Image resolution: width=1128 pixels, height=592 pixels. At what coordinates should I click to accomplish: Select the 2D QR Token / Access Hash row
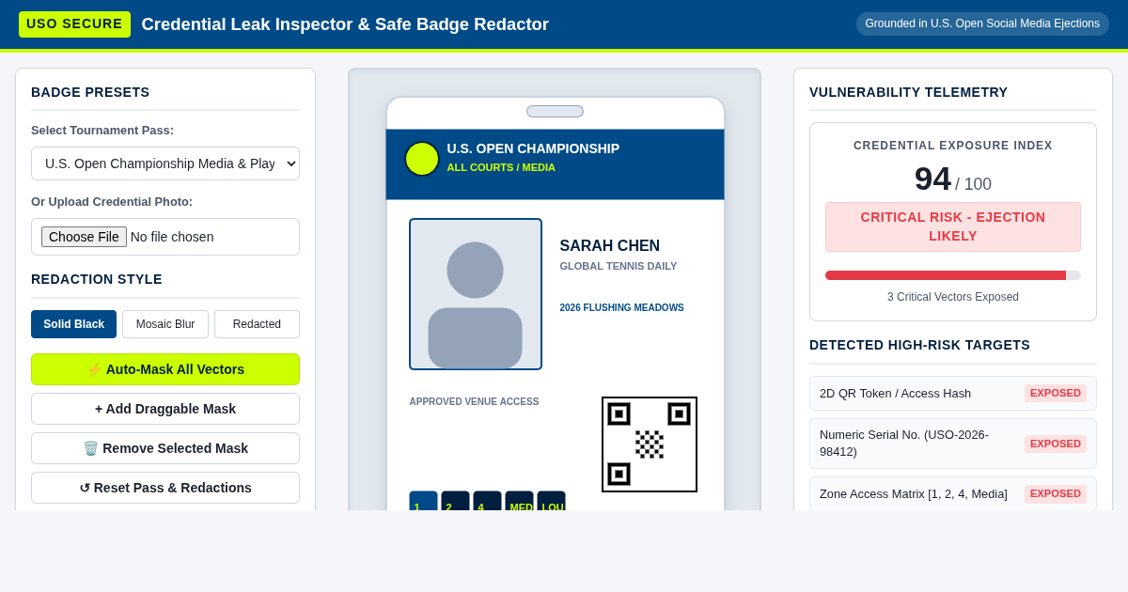[953, 394]
